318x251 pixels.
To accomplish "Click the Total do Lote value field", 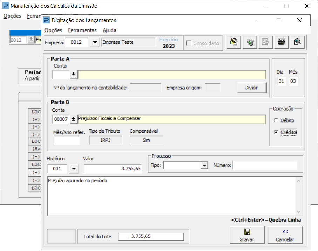I will point(151,237).
